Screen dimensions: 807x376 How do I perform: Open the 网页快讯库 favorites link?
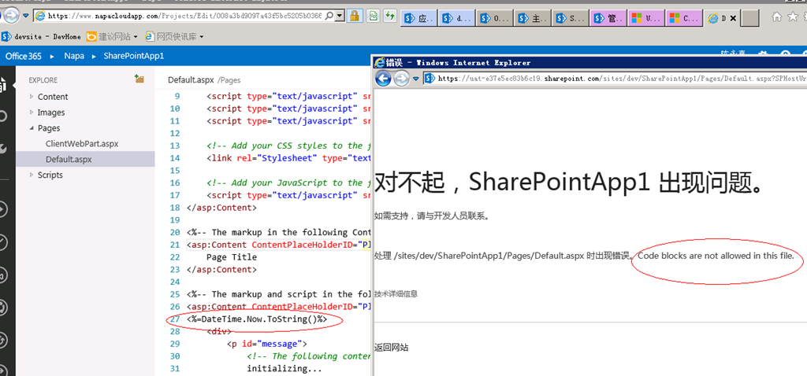[169, 37]
